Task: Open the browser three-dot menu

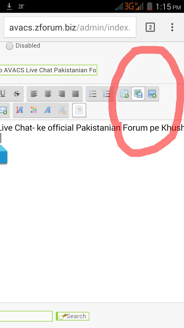Action: [172, 27]
